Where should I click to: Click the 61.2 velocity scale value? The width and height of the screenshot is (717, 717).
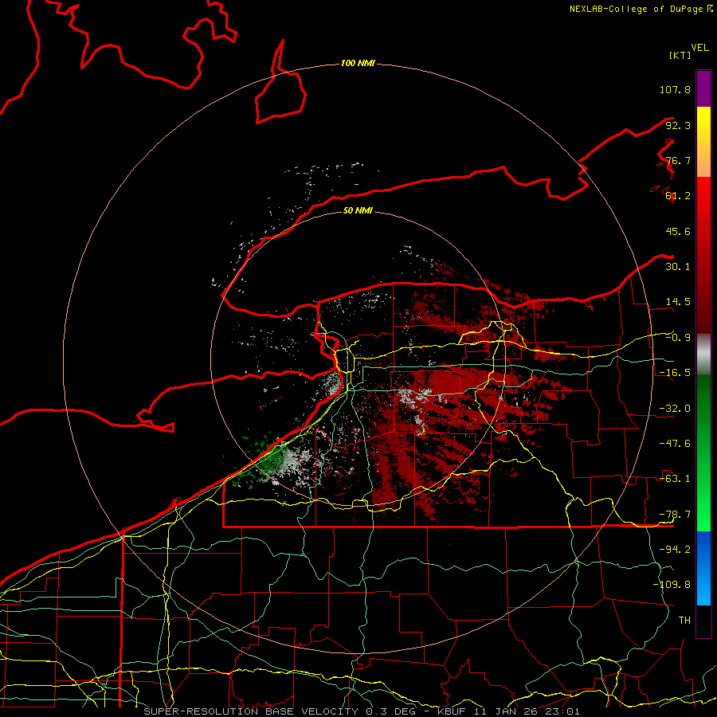(676, 196)
